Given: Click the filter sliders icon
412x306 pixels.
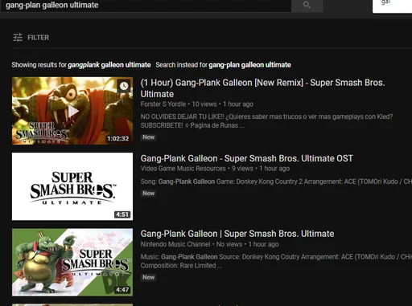Looking at the screenshot, I should [18, 38].
